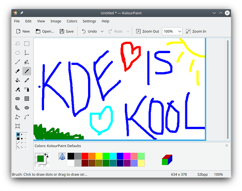
Task: Open the 100% zoom level combo box
Action: tap(172, 31)
